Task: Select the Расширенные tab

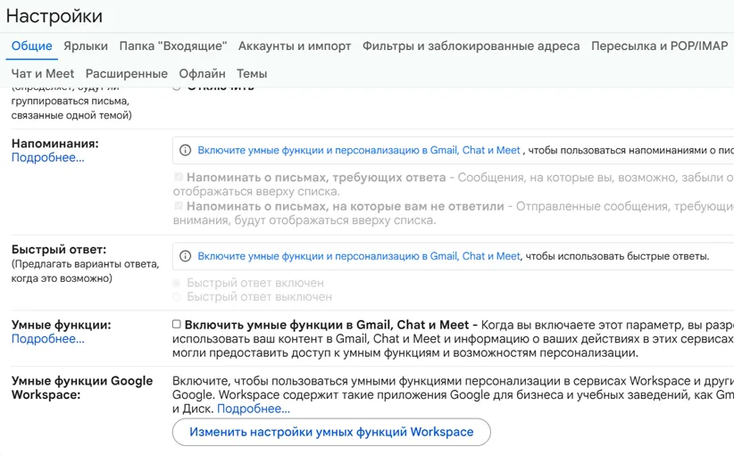Action: point(126,74)
